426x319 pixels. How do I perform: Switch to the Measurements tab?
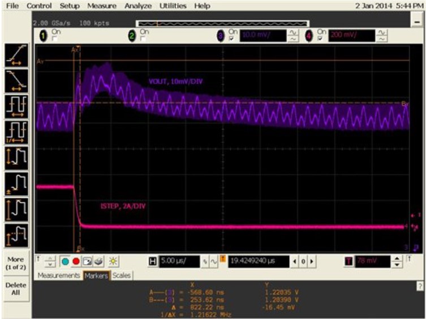tap(59, 275)
